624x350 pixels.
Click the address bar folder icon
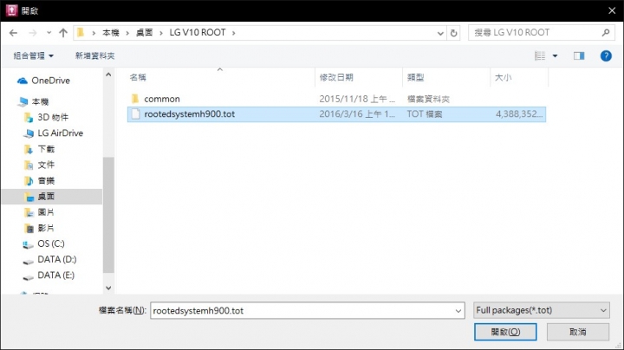pyautogui.click(x=81, y=33)
